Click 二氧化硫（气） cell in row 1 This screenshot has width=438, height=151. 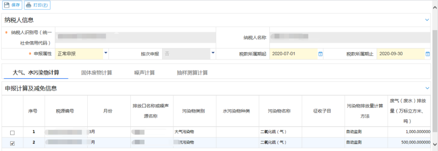(x=281, y=132)
